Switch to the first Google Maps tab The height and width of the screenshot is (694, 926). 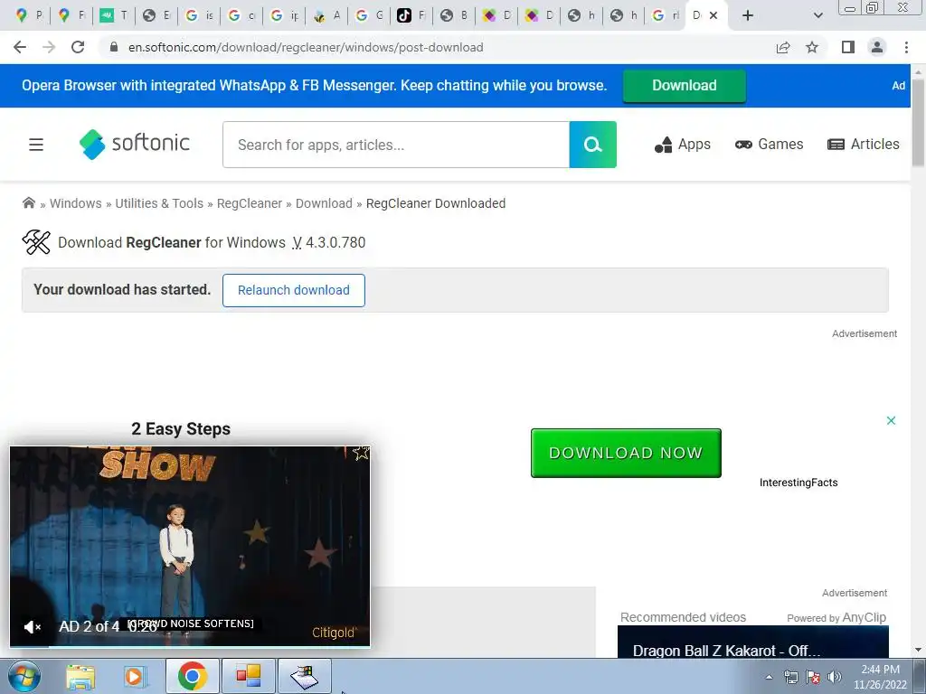click(x=28, y=15)
